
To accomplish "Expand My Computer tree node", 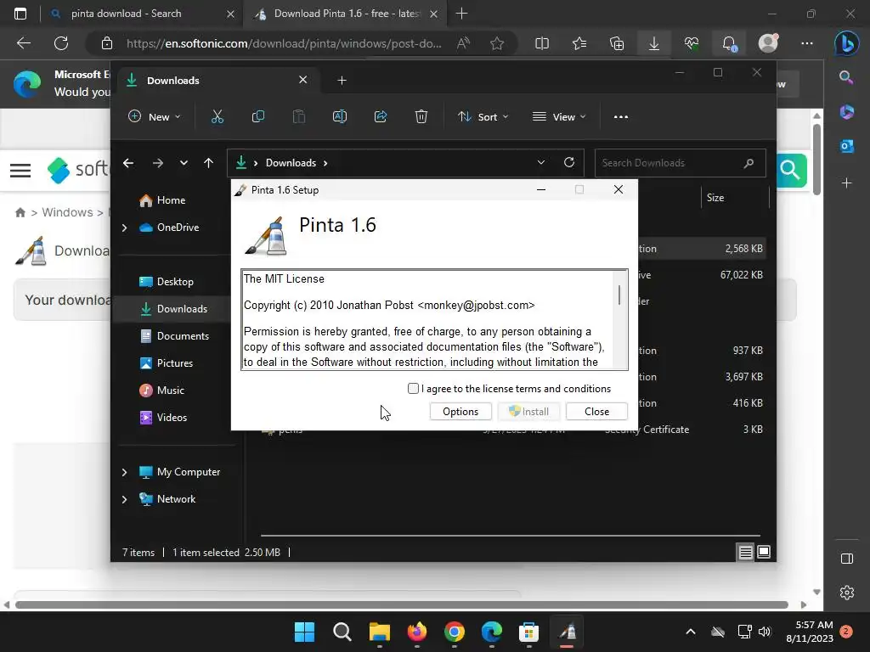I will 124,472.
